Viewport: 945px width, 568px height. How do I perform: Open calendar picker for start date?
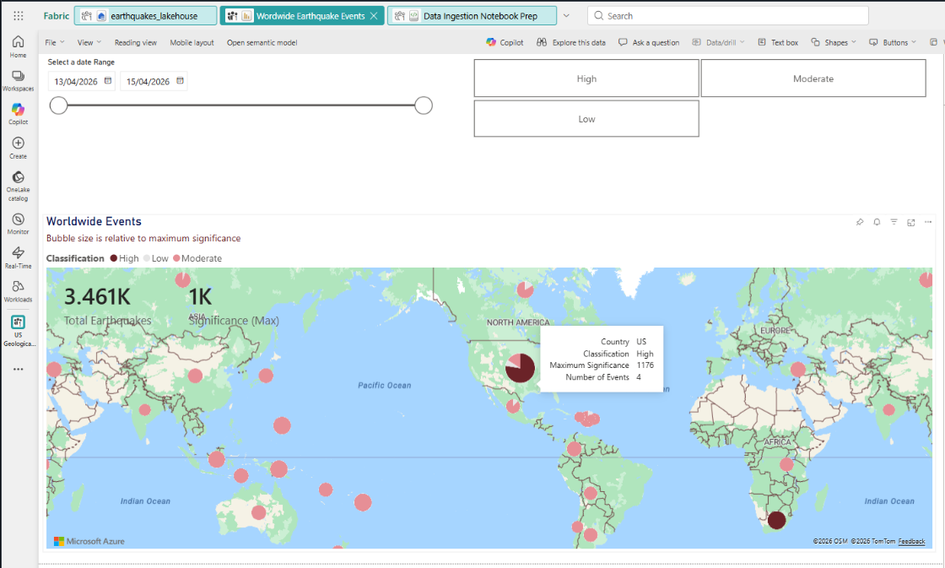[x=108, y=81]
